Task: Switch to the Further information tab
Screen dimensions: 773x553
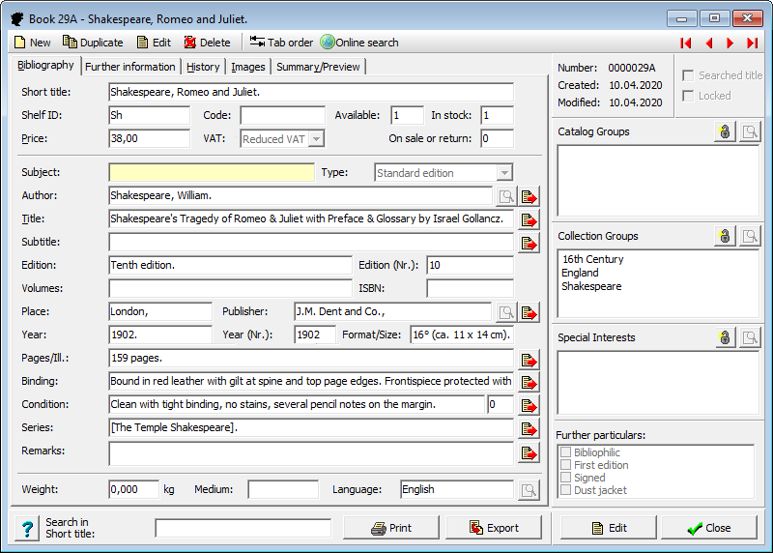Action: tap(130, 67)
